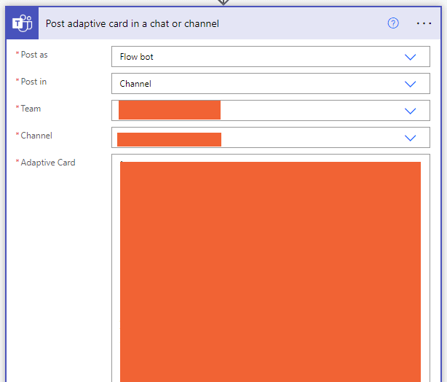This screenshot has height=382, width=447.
Task: Click the Adaptive Card label
Action: coord(48,163)
